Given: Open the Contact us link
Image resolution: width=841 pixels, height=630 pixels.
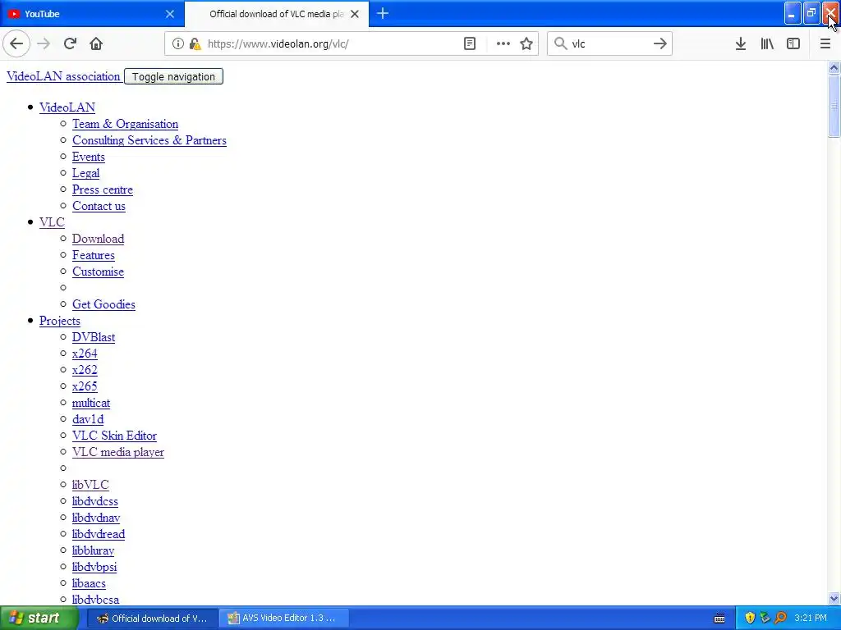Looking at the screenshot, I should (99, 206).
